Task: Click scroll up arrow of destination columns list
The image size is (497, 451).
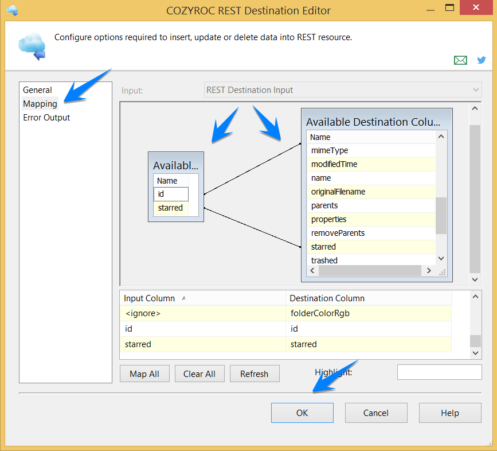Action: pos(441,137)
